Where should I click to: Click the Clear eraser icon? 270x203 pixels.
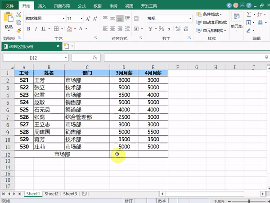click(248, 31)
